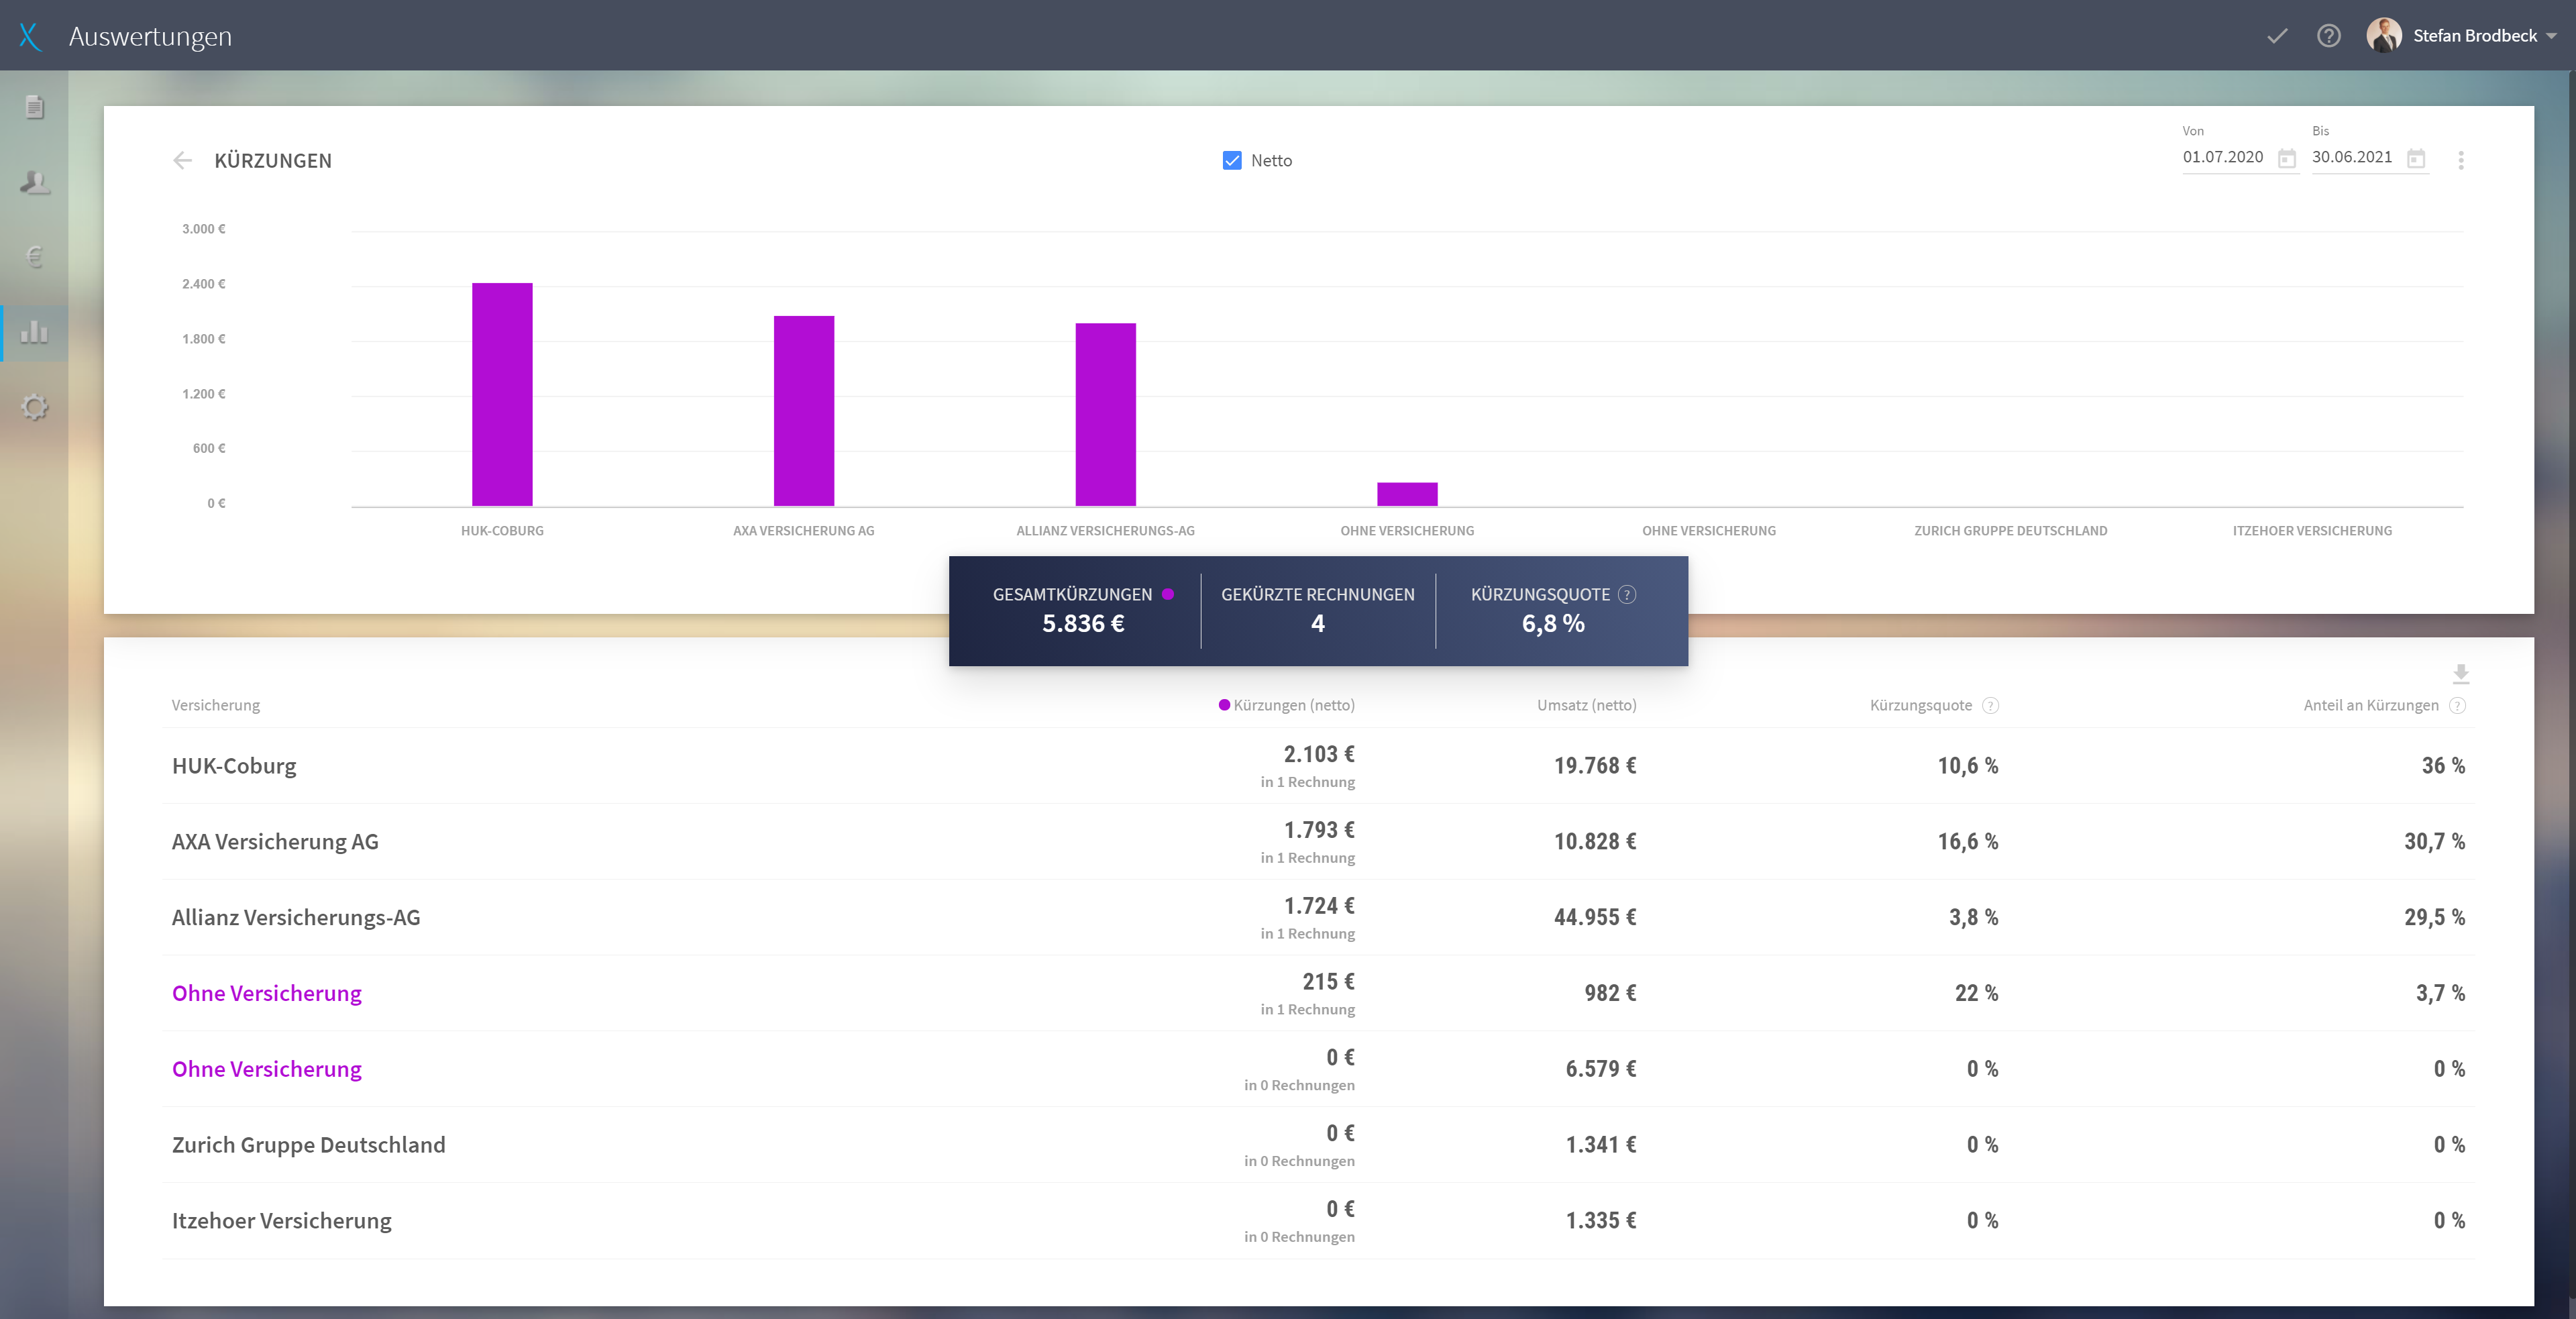Viewport: 2576px width, 1319px height.
Task: Click the purple dot beside Kürzungen (netto) header
Action: [1224, 705]
